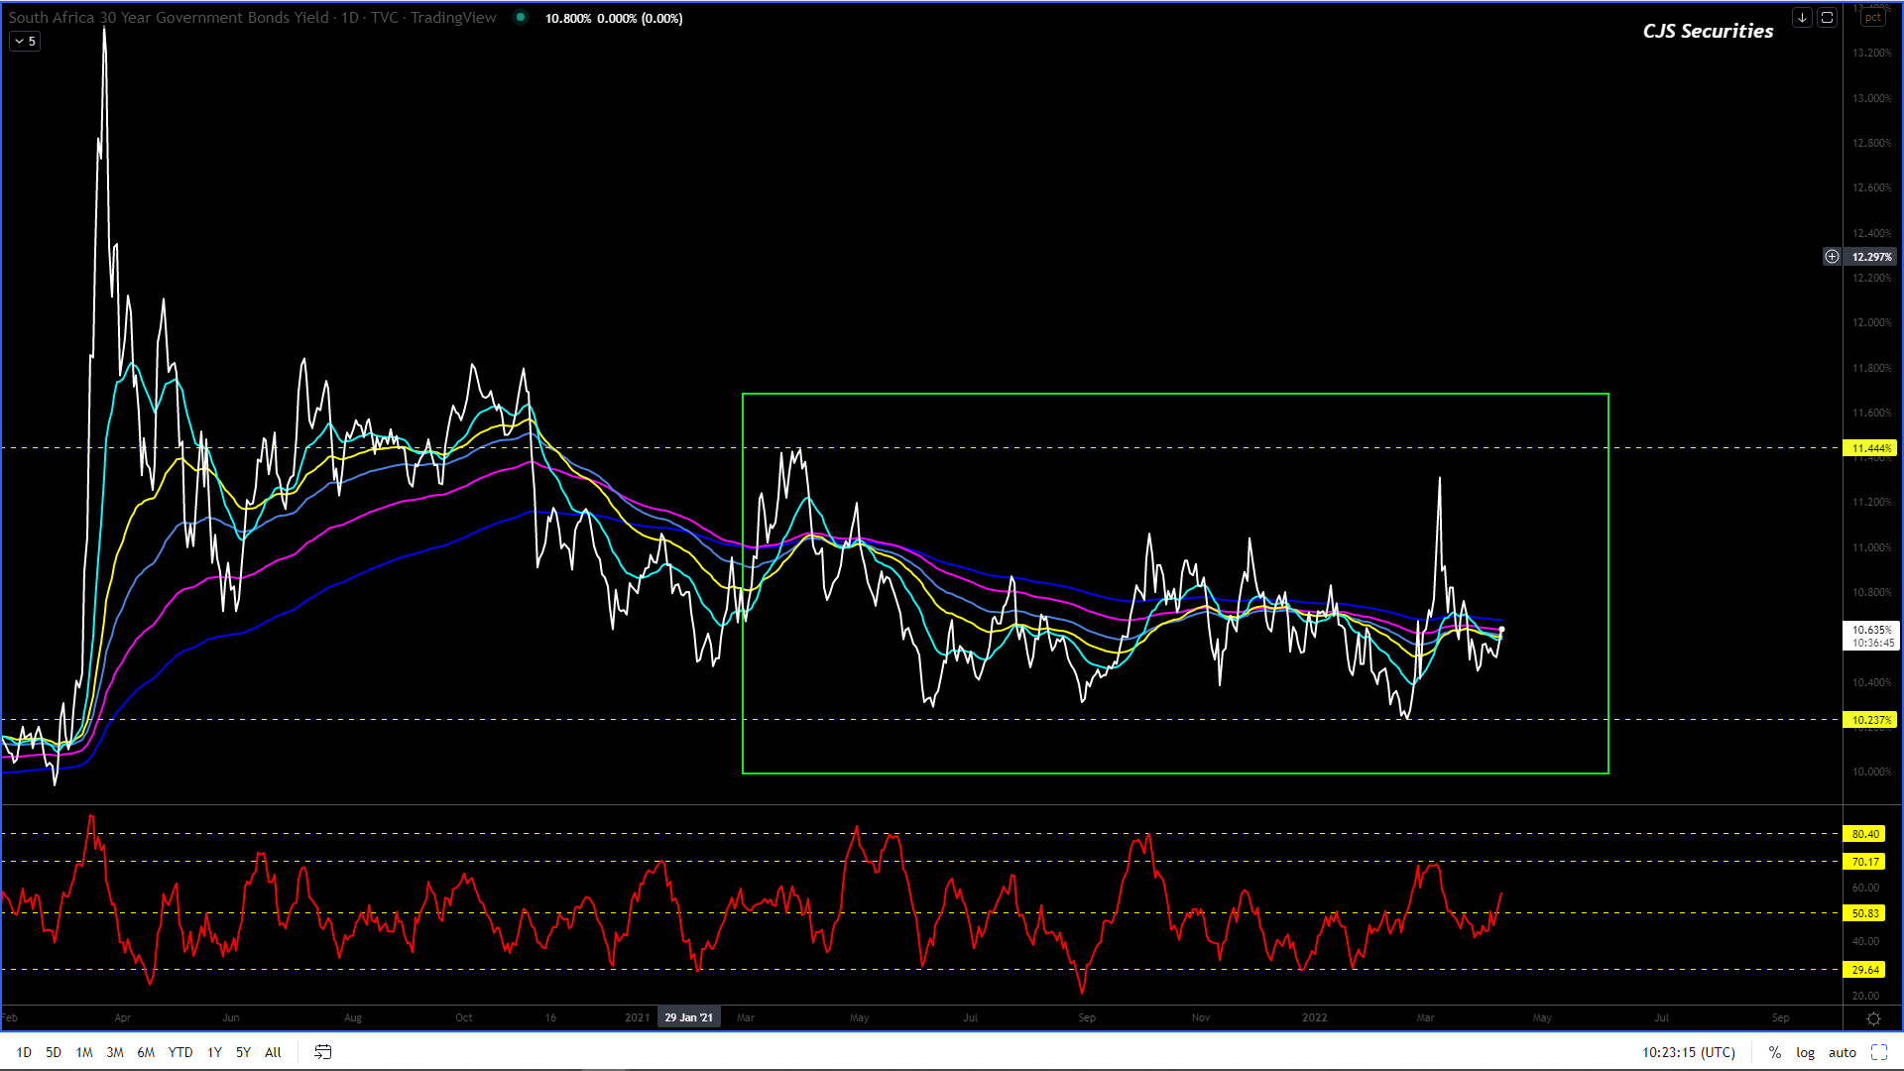Select the 1Y time range
This screenshot has height=1071, width=1904.
214,1052
